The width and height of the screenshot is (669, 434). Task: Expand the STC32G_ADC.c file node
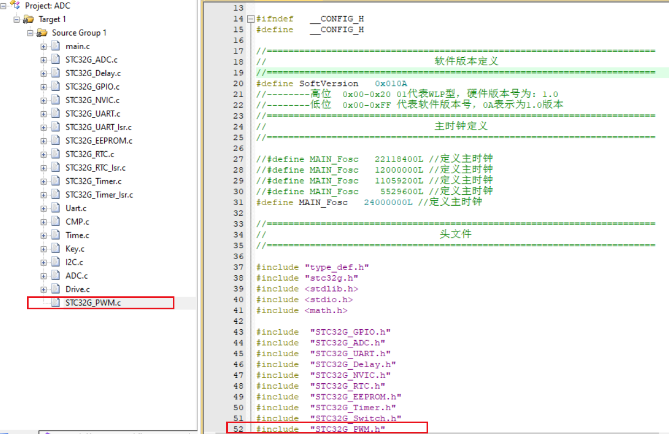[x=44, y=60]
